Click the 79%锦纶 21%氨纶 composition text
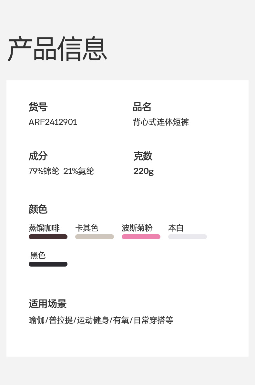This screenshot has height=385, width=255. point(61,171)
